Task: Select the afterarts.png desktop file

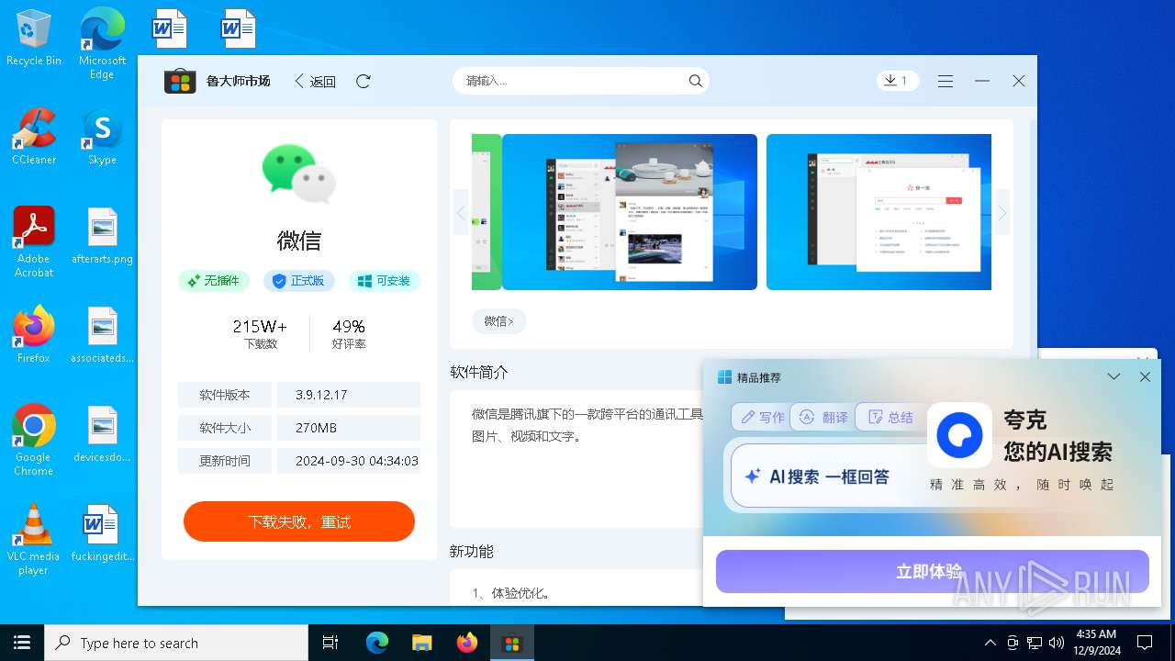Action: click(x=102, y=236)
